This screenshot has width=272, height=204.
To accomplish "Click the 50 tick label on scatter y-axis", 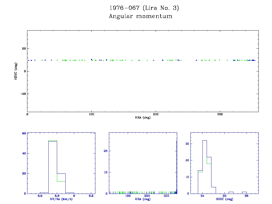I will pos(23,49).
